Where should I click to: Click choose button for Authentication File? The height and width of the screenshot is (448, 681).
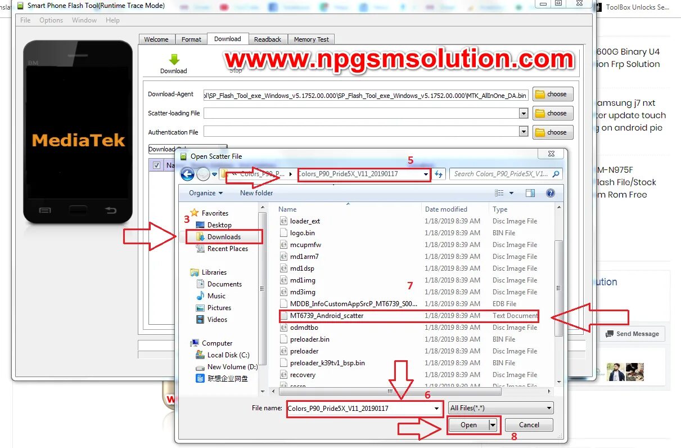click(553, 132)
